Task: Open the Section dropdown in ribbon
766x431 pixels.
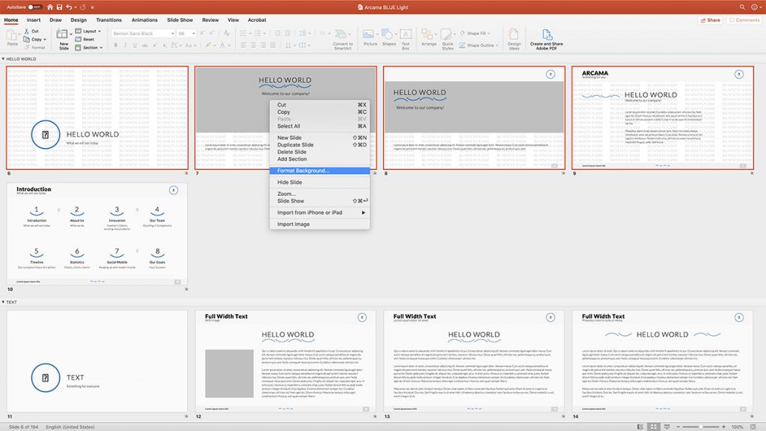Action: [x=91, y=47]
